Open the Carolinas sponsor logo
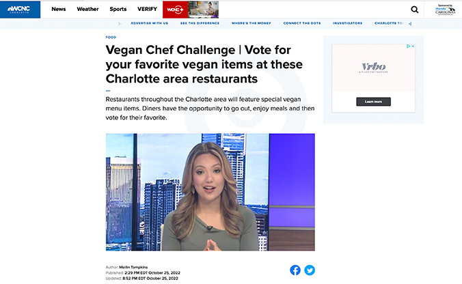 tap(445, 10)
